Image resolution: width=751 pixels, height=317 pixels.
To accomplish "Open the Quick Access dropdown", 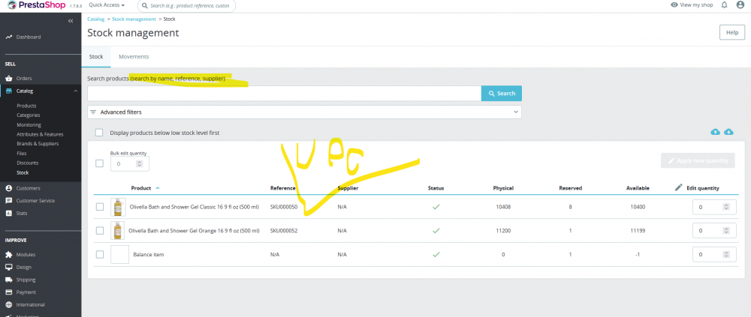I will [107, 4].
